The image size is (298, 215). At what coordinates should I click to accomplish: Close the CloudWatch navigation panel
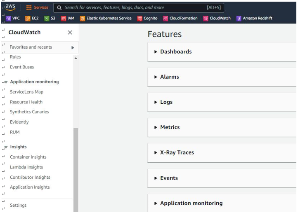[70, 33]
